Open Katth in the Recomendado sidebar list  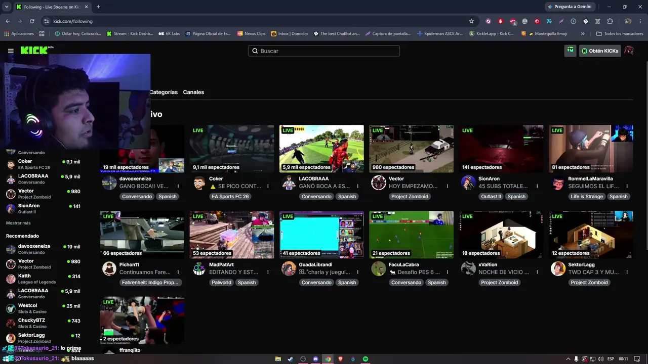(44, 279)
